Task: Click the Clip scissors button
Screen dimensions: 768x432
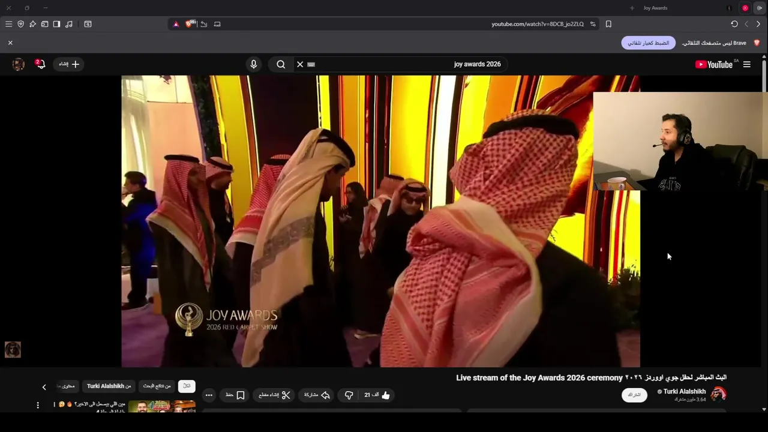Action: (x=274, y=395)
